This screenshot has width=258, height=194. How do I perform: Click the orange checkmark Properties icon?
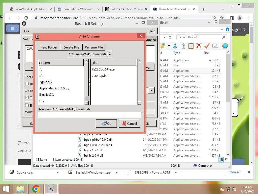[207, 46]
